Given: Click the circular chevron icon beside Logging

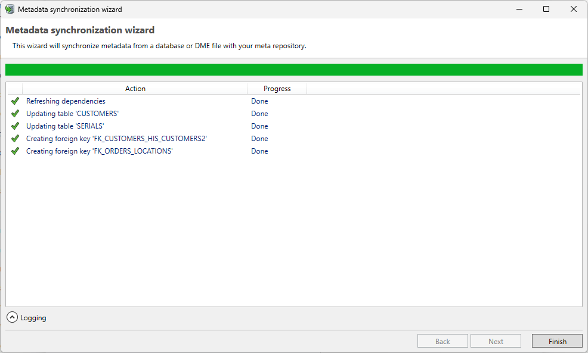Looking at the screenshot, I should [x=11, y=317].
